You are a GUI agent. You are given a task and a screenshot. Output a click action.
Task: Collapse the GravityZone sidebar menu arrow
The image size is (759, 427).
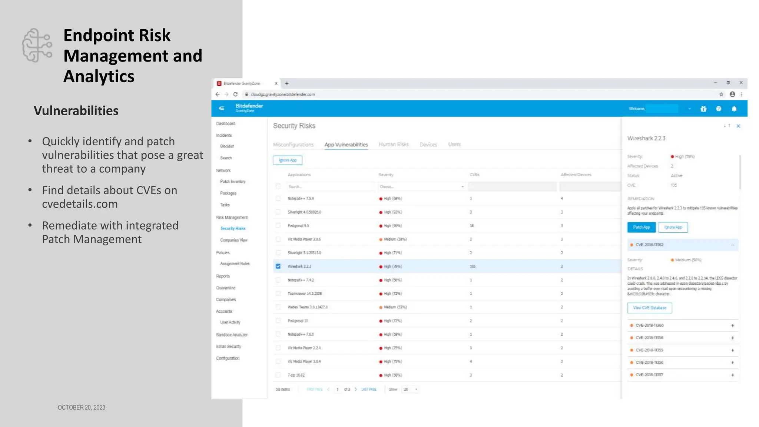tap(222, 108)
